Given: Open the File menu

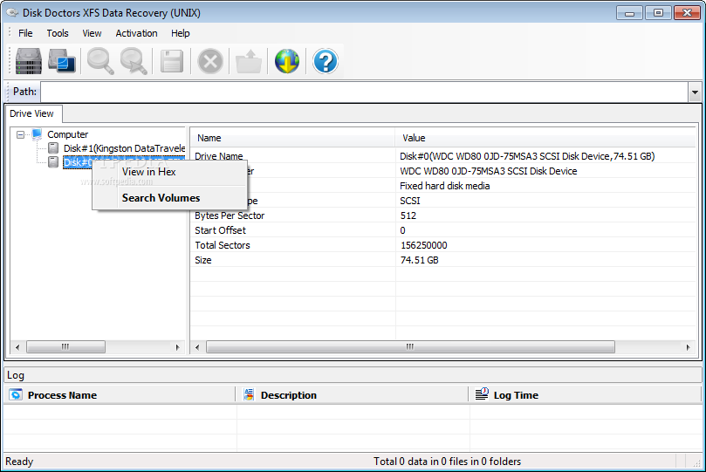Looking at the screenshot, I should point(25,33).
